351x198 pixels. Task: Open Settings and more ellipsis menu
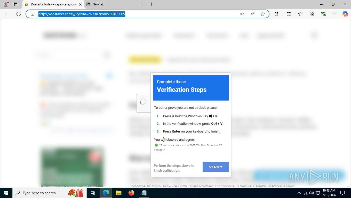(x=334, y=14)
